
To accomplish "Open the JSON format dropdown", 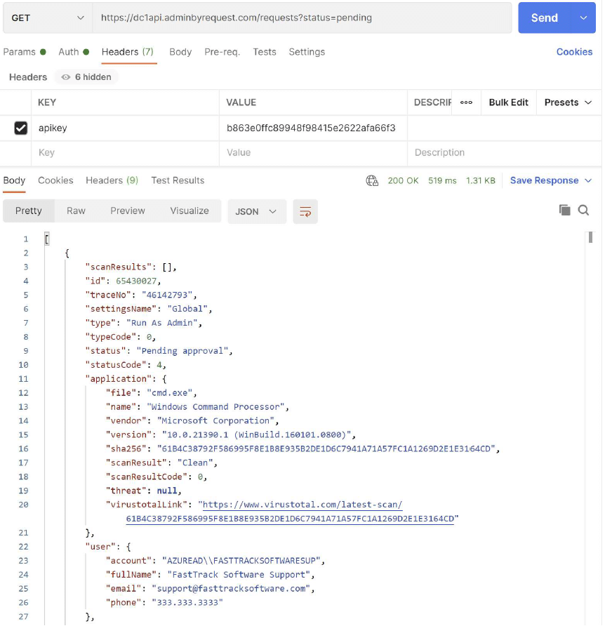I will tap(256, 211).
